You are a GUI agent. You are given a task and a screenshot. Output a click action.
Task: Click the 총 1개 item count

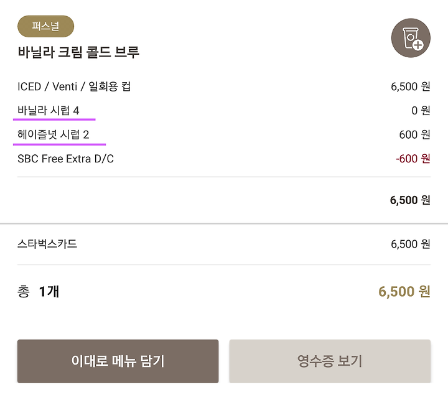39,292
